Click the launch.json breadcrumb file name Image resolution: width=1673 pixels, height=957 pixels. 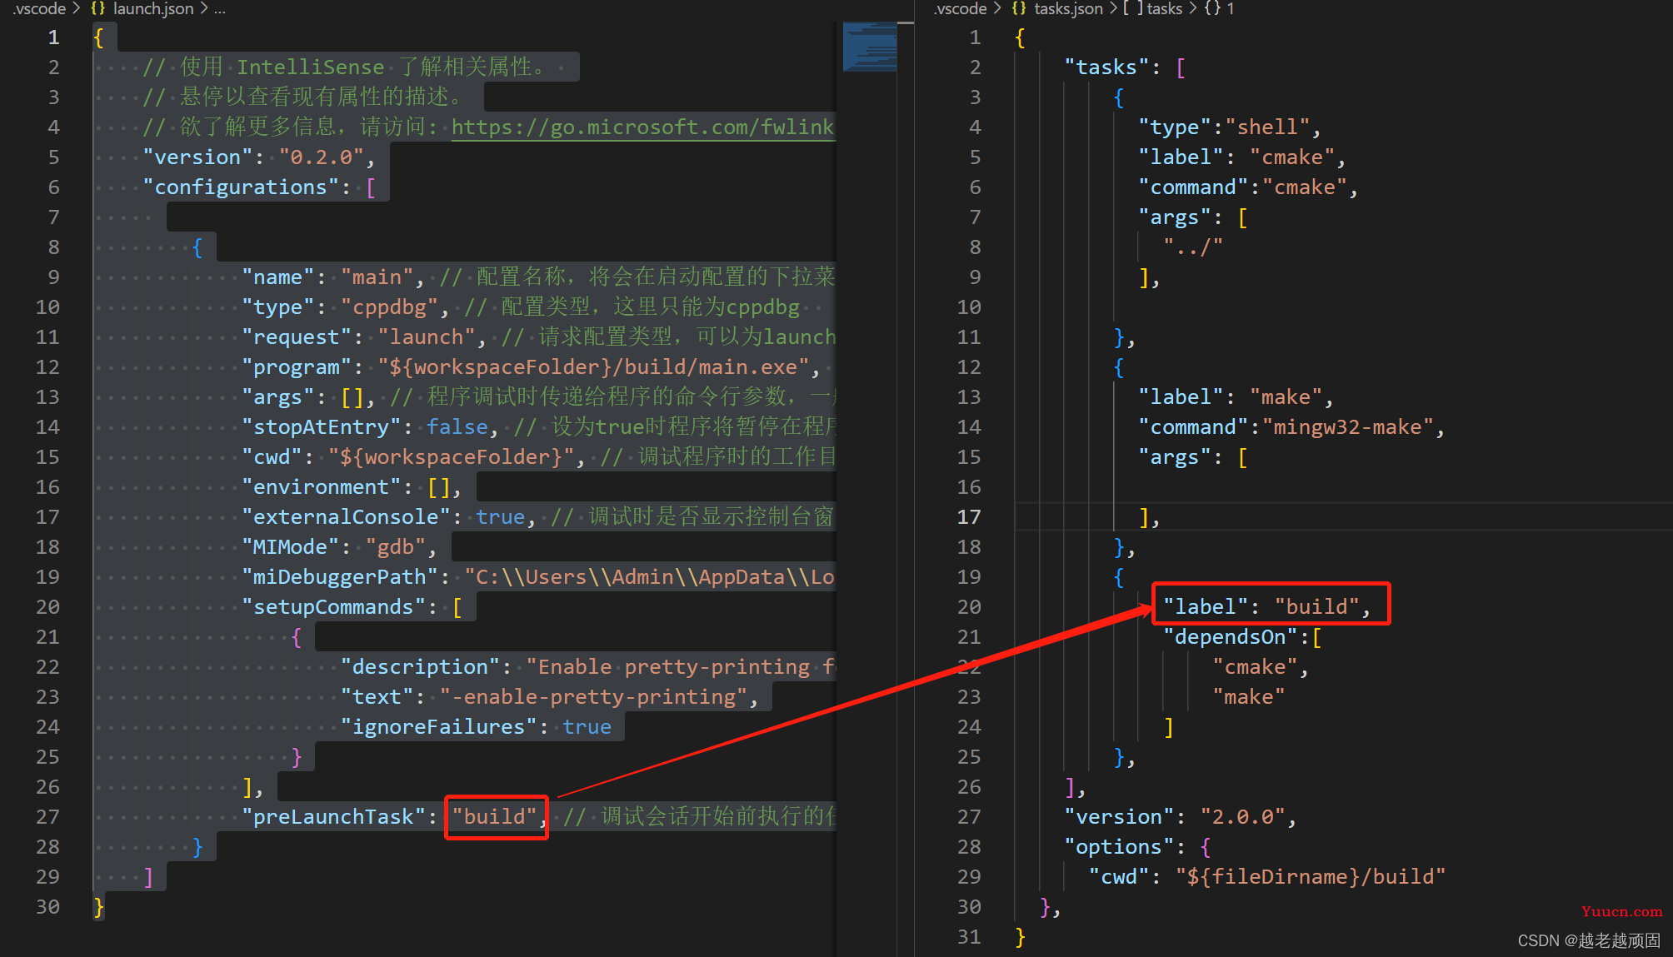coord(153,8)
